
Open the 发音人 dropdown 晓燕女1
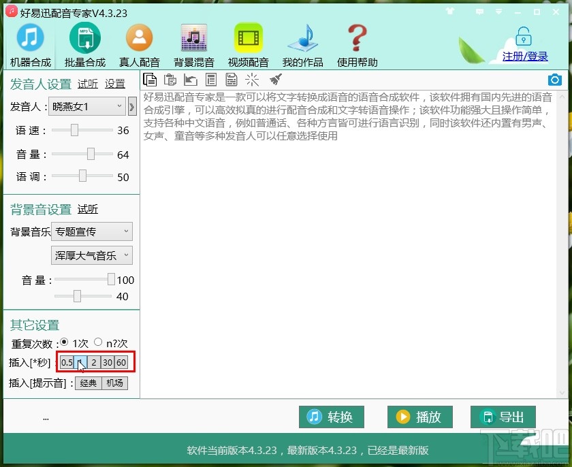87,106
